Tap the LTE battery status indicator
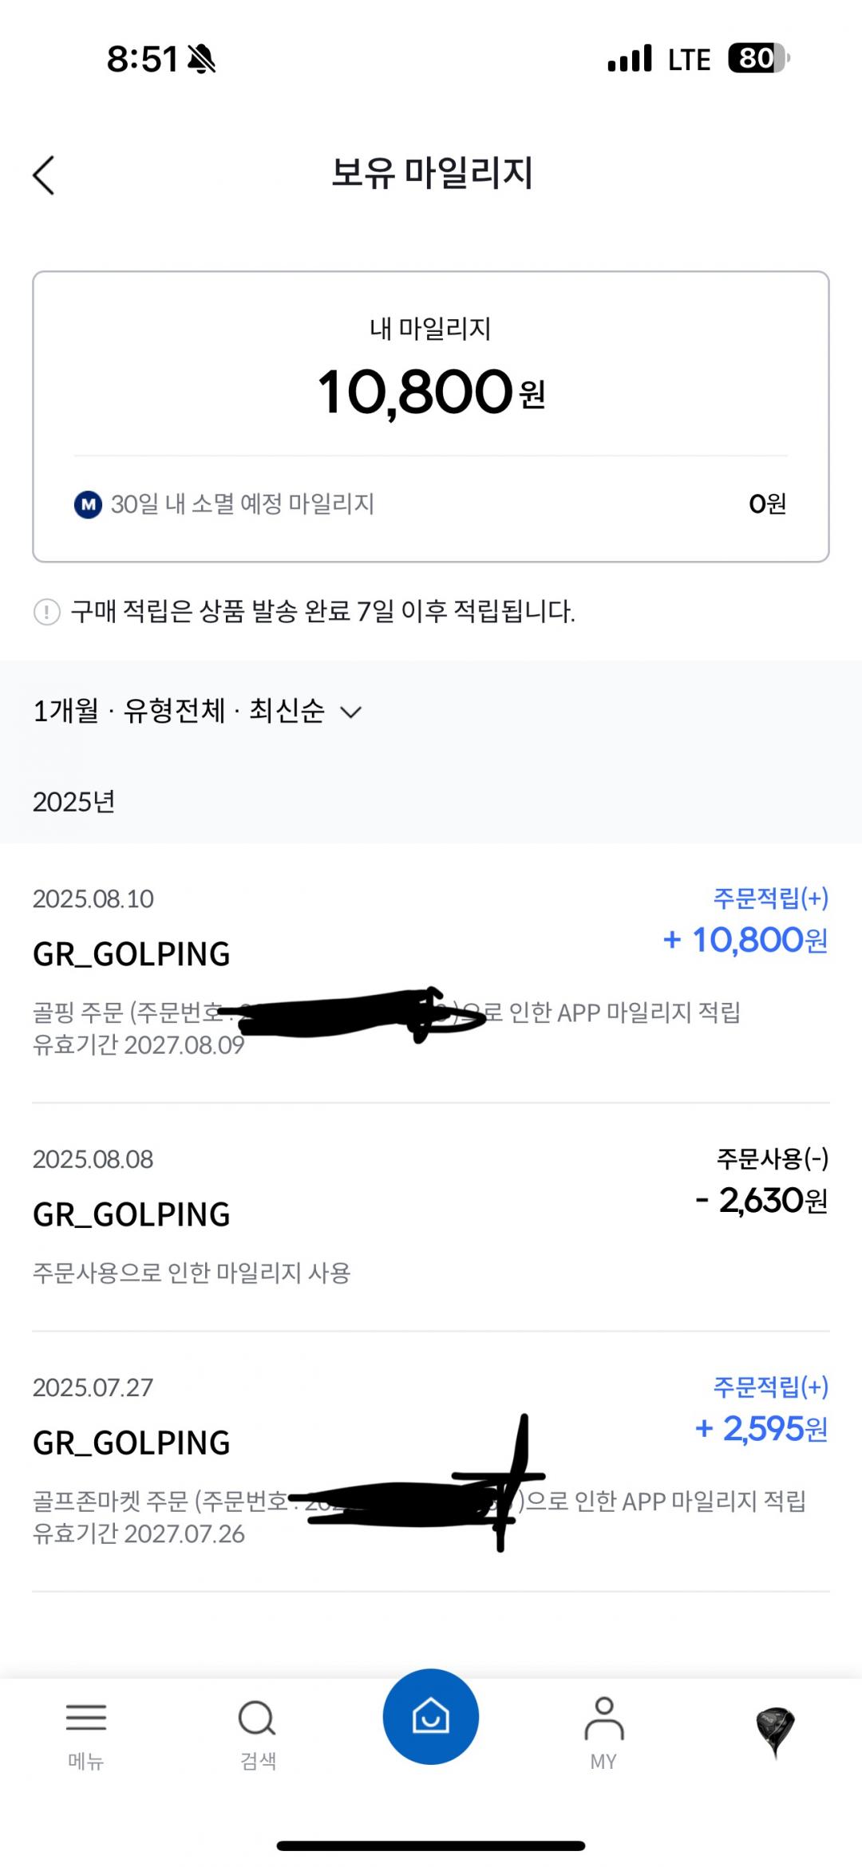 click(757, 58)
